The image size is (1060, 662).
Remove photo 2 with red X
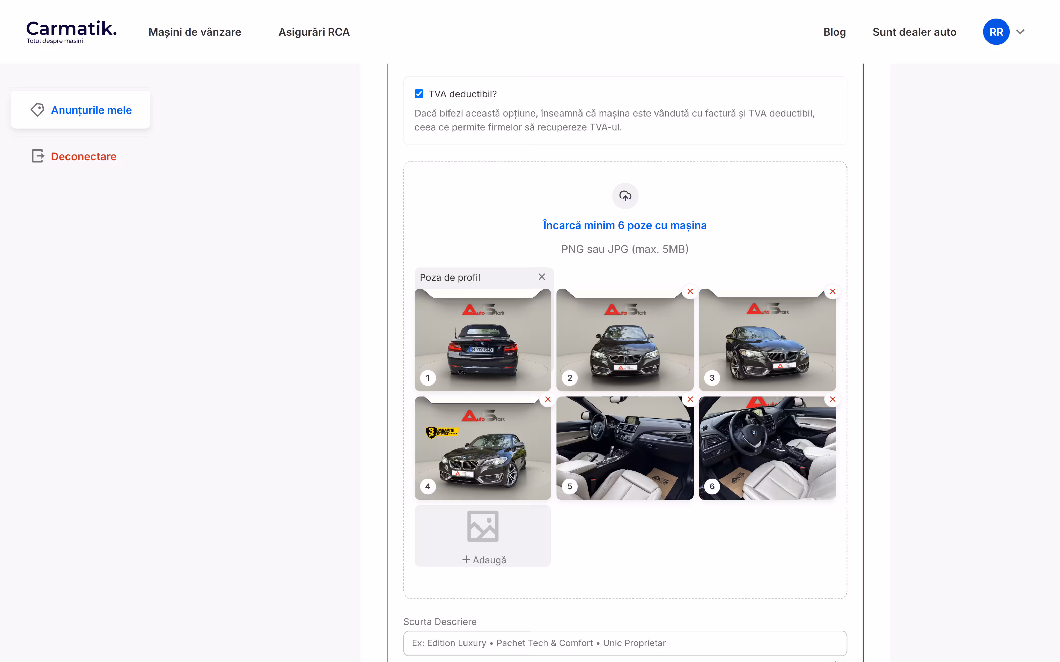click(x=690, y=291)
